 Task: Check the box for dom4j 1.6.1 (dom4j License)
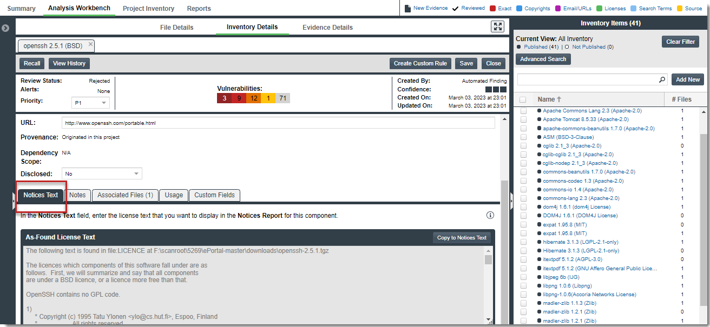[x=523, y=207]
